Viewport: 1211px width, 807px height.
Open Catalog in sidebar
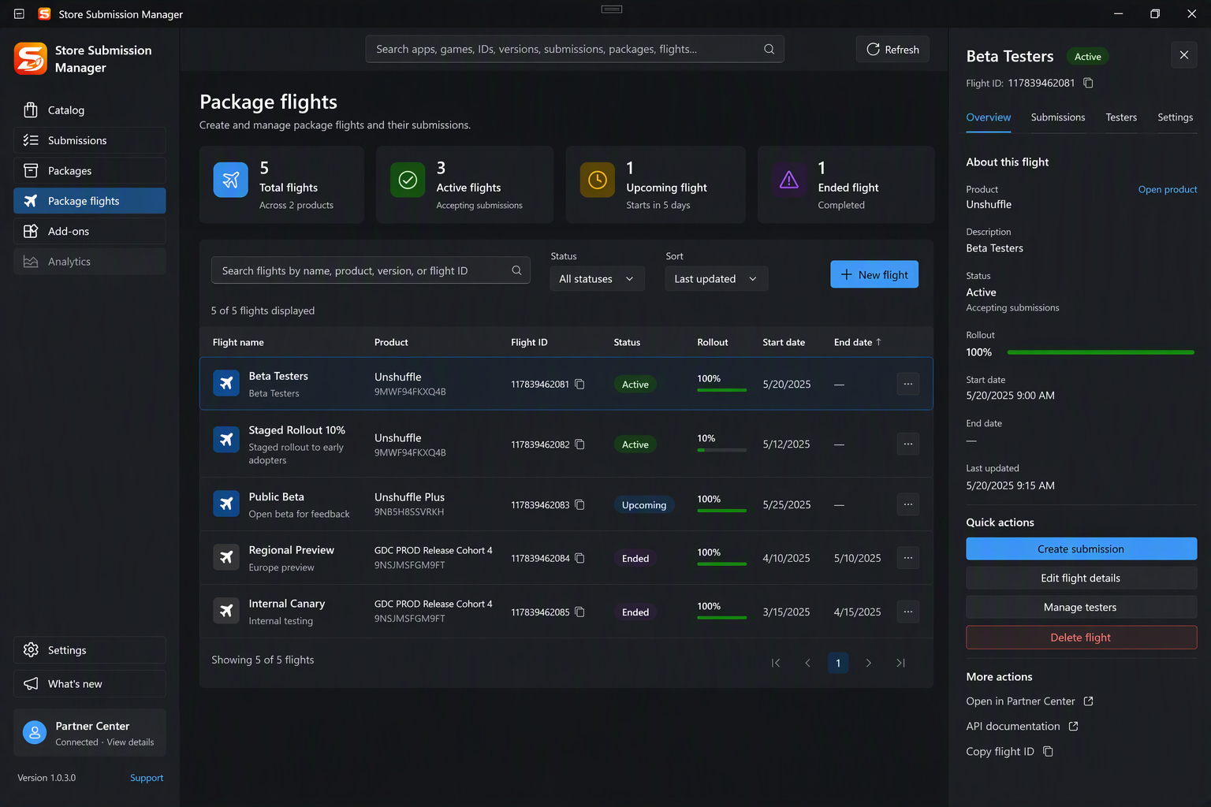click(90, 110)
